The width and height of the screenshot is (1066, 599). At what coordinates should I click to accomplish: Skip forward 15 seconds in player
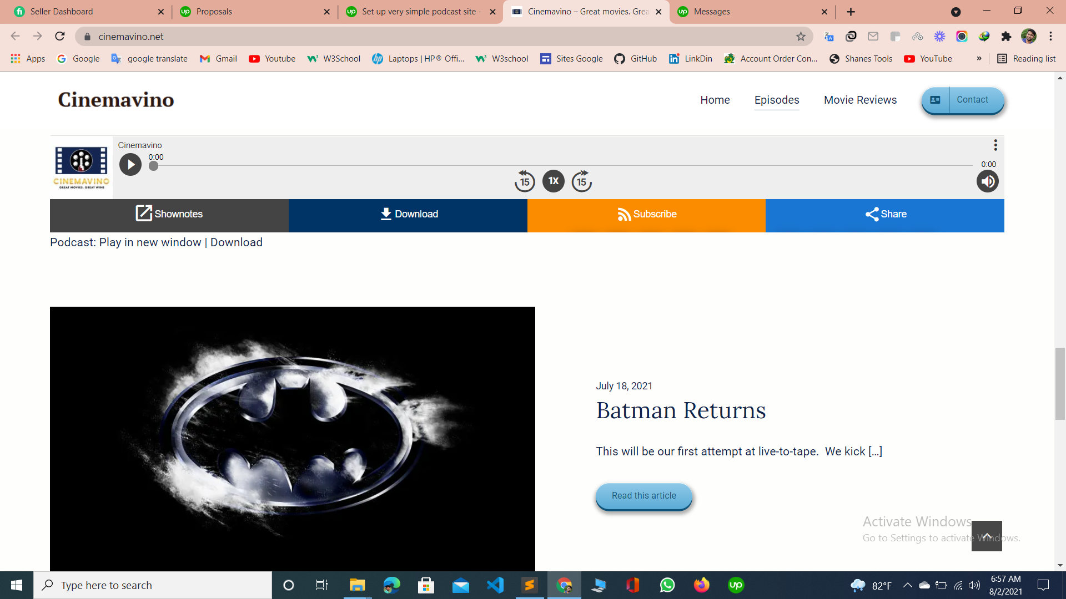(582, 181)
